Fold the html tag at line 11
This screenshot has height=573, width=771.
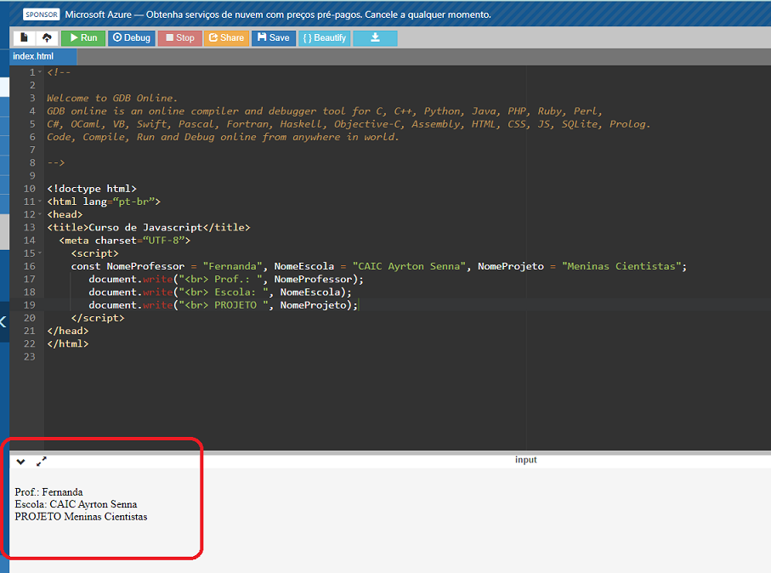coord(41,202)
